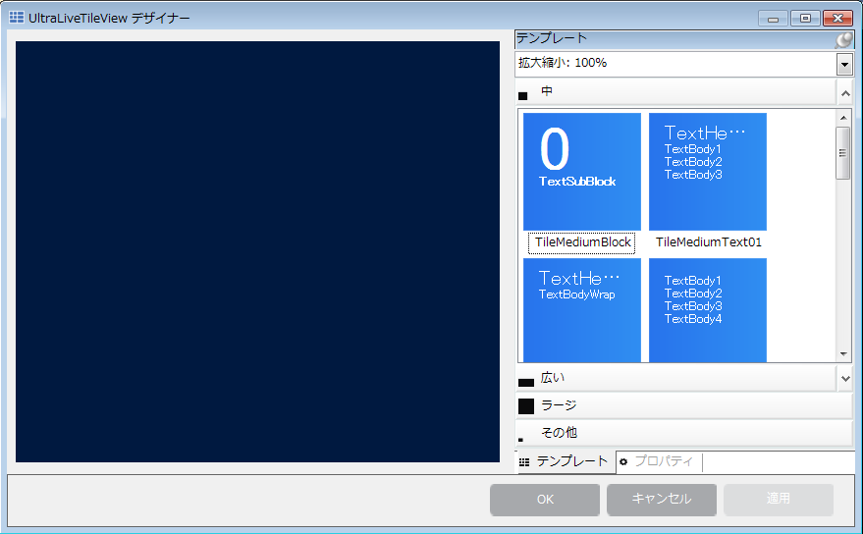Click the wide tile icon beside 広い
Screen dimensions: 863x534
click(526, 383)
